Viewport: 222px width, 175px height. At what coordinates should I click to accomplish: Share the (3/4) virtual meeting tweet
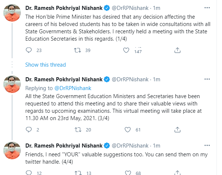point(177,129)
